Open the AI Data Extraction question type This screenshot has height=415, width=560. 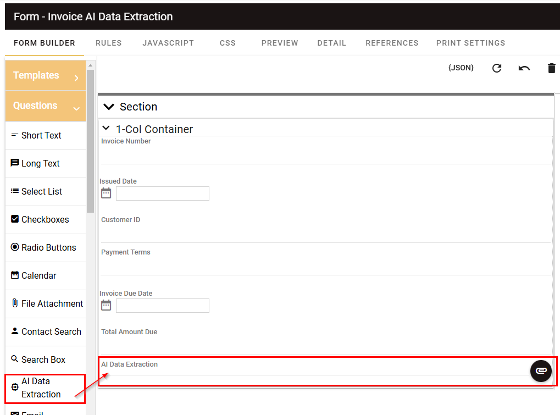coord(41,388)
